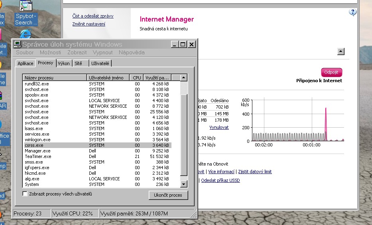Collapse the Internet Manager panel with the up arrow

point(341,51)
